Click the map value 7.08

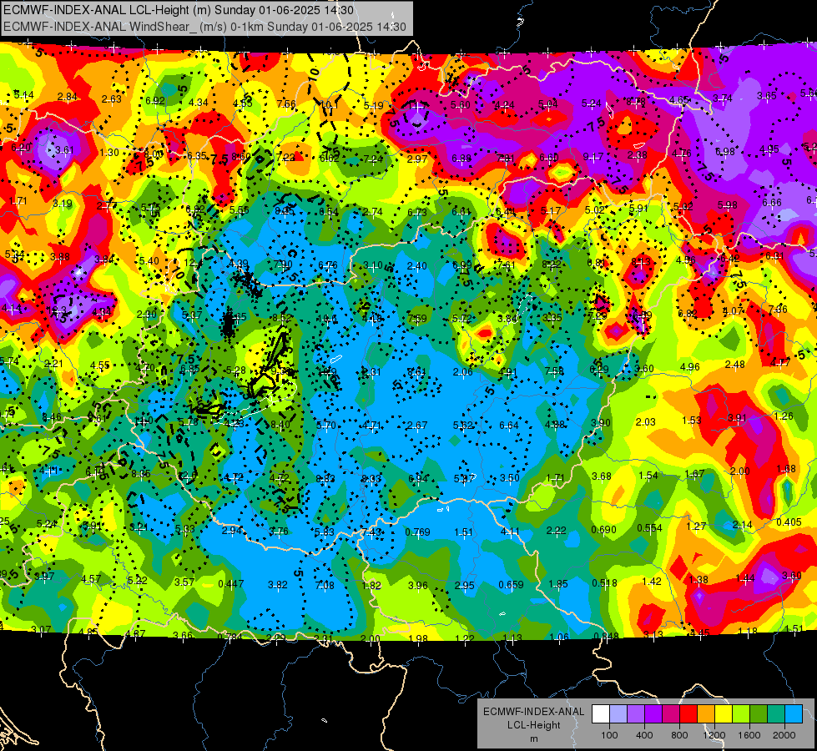coord(325,585)
